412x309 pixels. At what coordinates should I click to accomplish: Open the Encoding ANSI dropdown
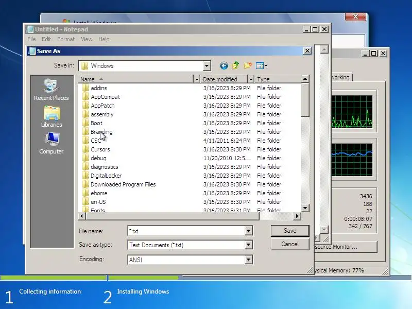coord(248,260)
